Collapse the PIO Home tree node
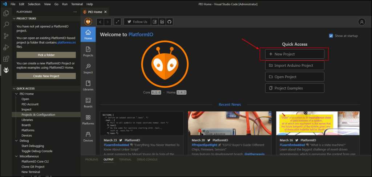 16,94
